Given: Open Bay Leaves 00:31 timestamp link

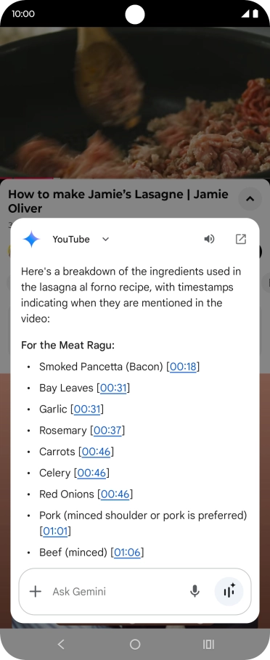Looking at the screenshot, I should coord(113,388).
